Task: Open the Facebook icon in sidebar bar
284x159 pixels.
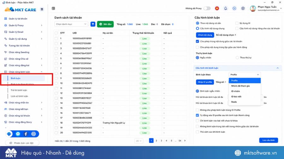Action: point(26,134)
